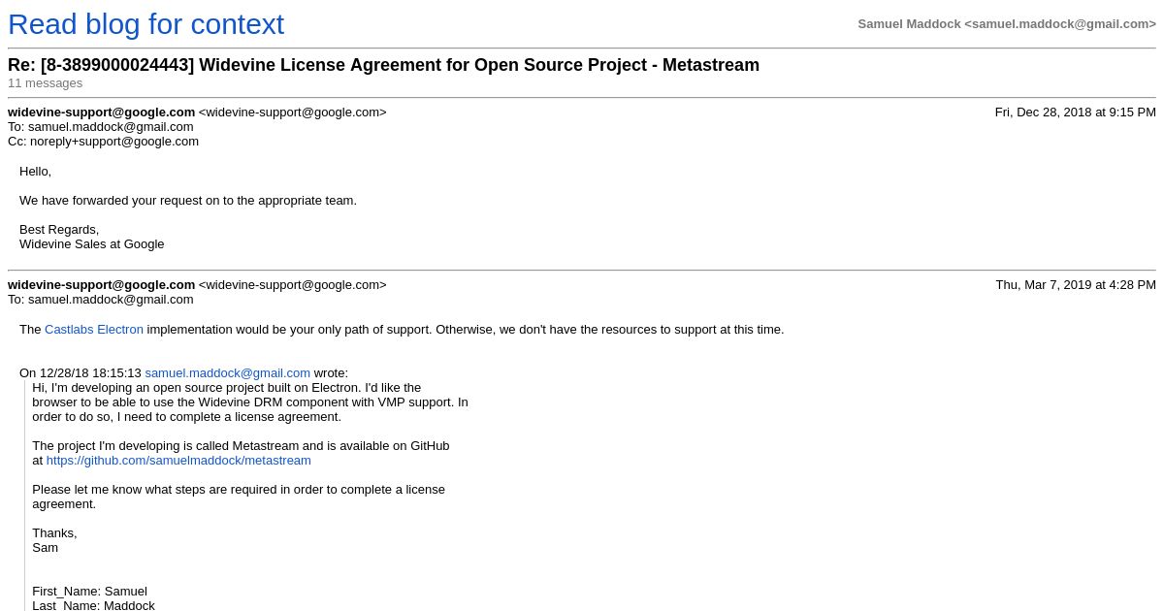The width and height of the screenshot is (1164, 611).
Task: Click 'Hi, I'm developing an open source project' line
Action: point(227,387)
